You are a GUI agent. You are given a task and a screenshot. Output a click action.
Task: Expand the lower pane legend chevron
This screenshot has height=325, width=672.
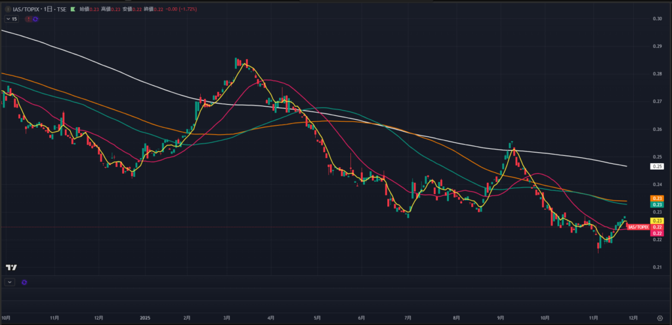point(9,282)
